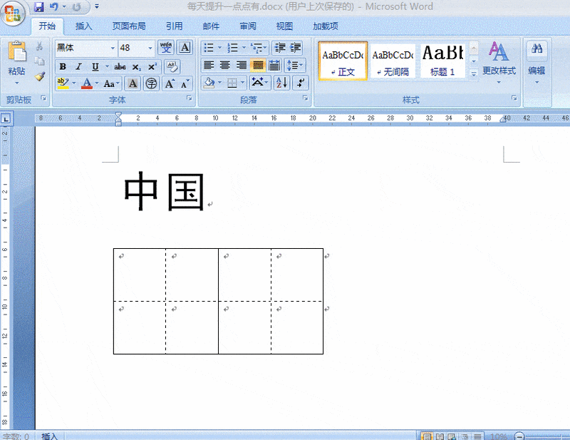570x440 pixels.
Task: Switch to the 插入 ribbon tab
Action: [x=84, y=26]
